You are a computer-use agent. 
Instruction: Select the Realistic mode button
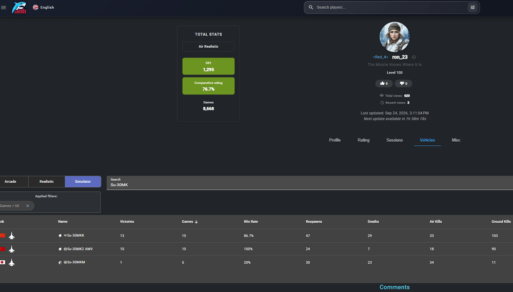tap(47, 181)
